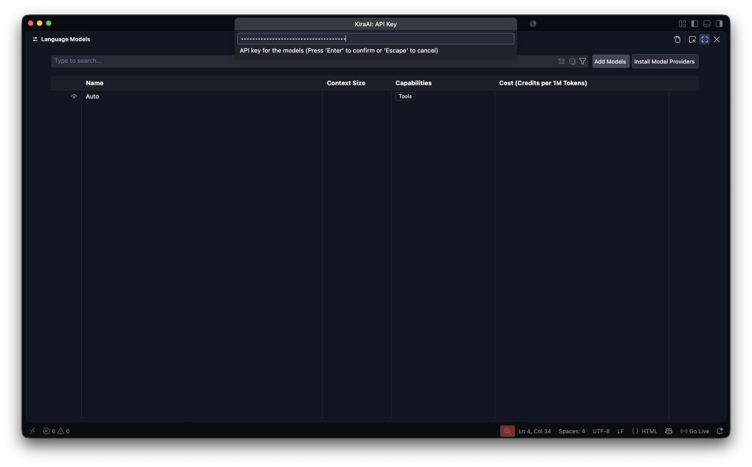Screen dimensions: 752x467
Task: Click the open-in-editor arrow icon
Action: pyautogui.click(x=692, y=39)
